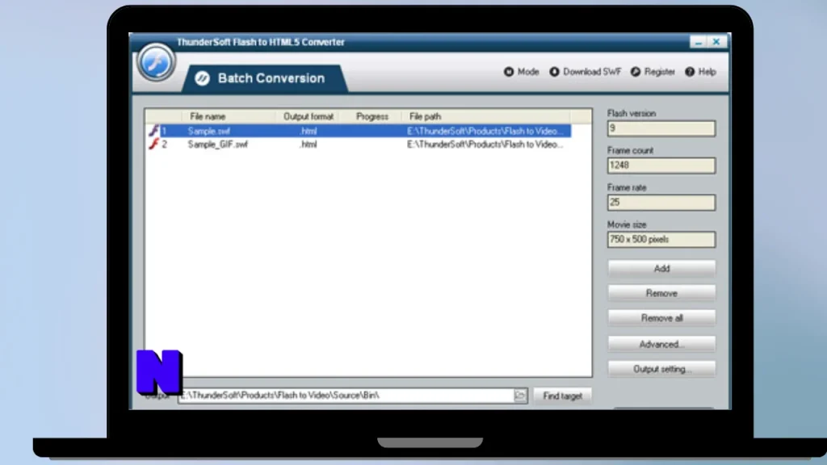The width and height of the screenshot is (827, 465).
Task: Minimize the converter window
Action: [699, 42]
